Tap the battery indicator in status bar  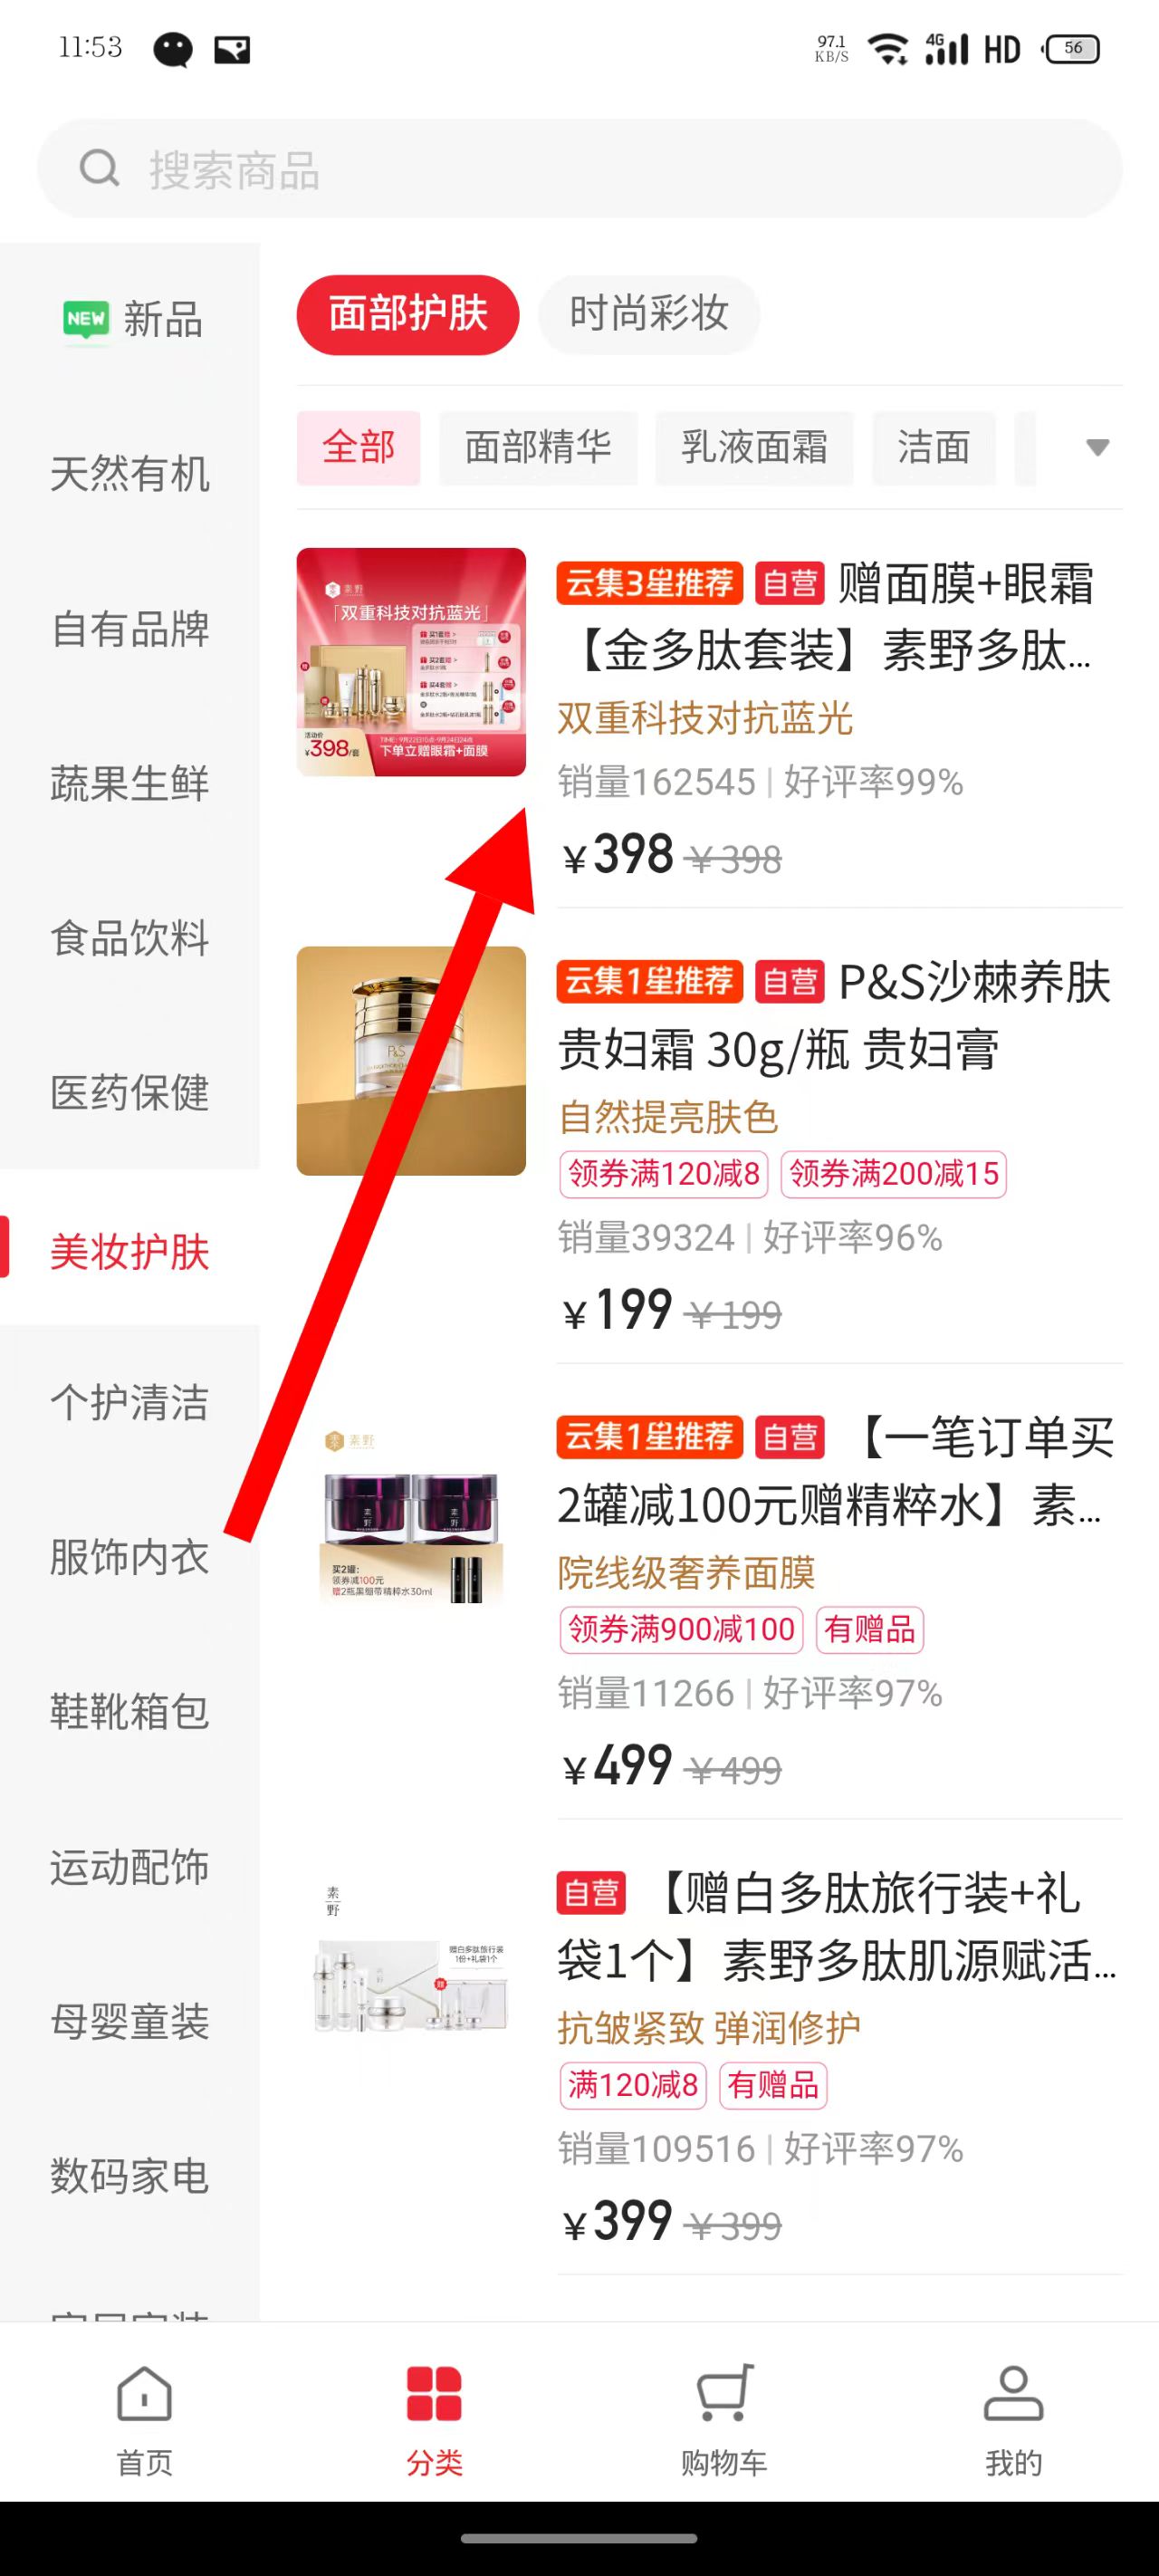click(1071, 48)
